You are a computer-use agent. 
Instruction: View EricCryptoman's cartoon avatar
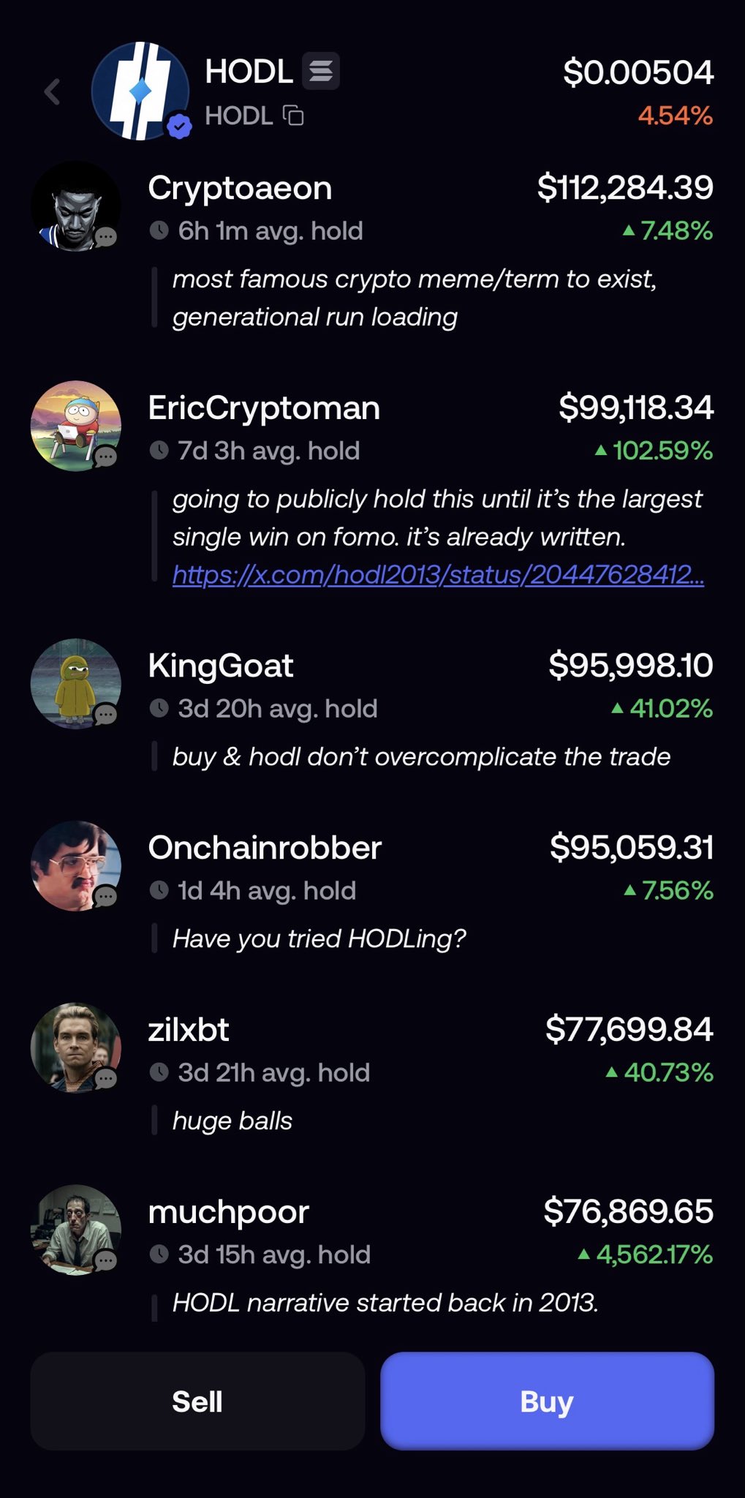coord(75,426)
